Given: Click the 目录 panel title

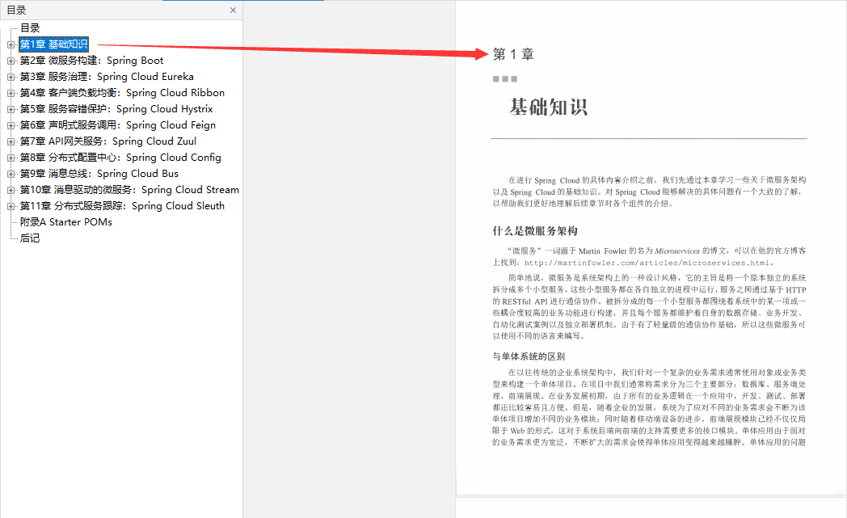Looking at the screenshot, I should tap(16, 11).
